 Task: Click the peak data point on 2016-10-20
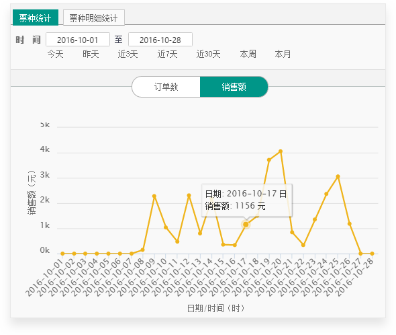(281, 151)
